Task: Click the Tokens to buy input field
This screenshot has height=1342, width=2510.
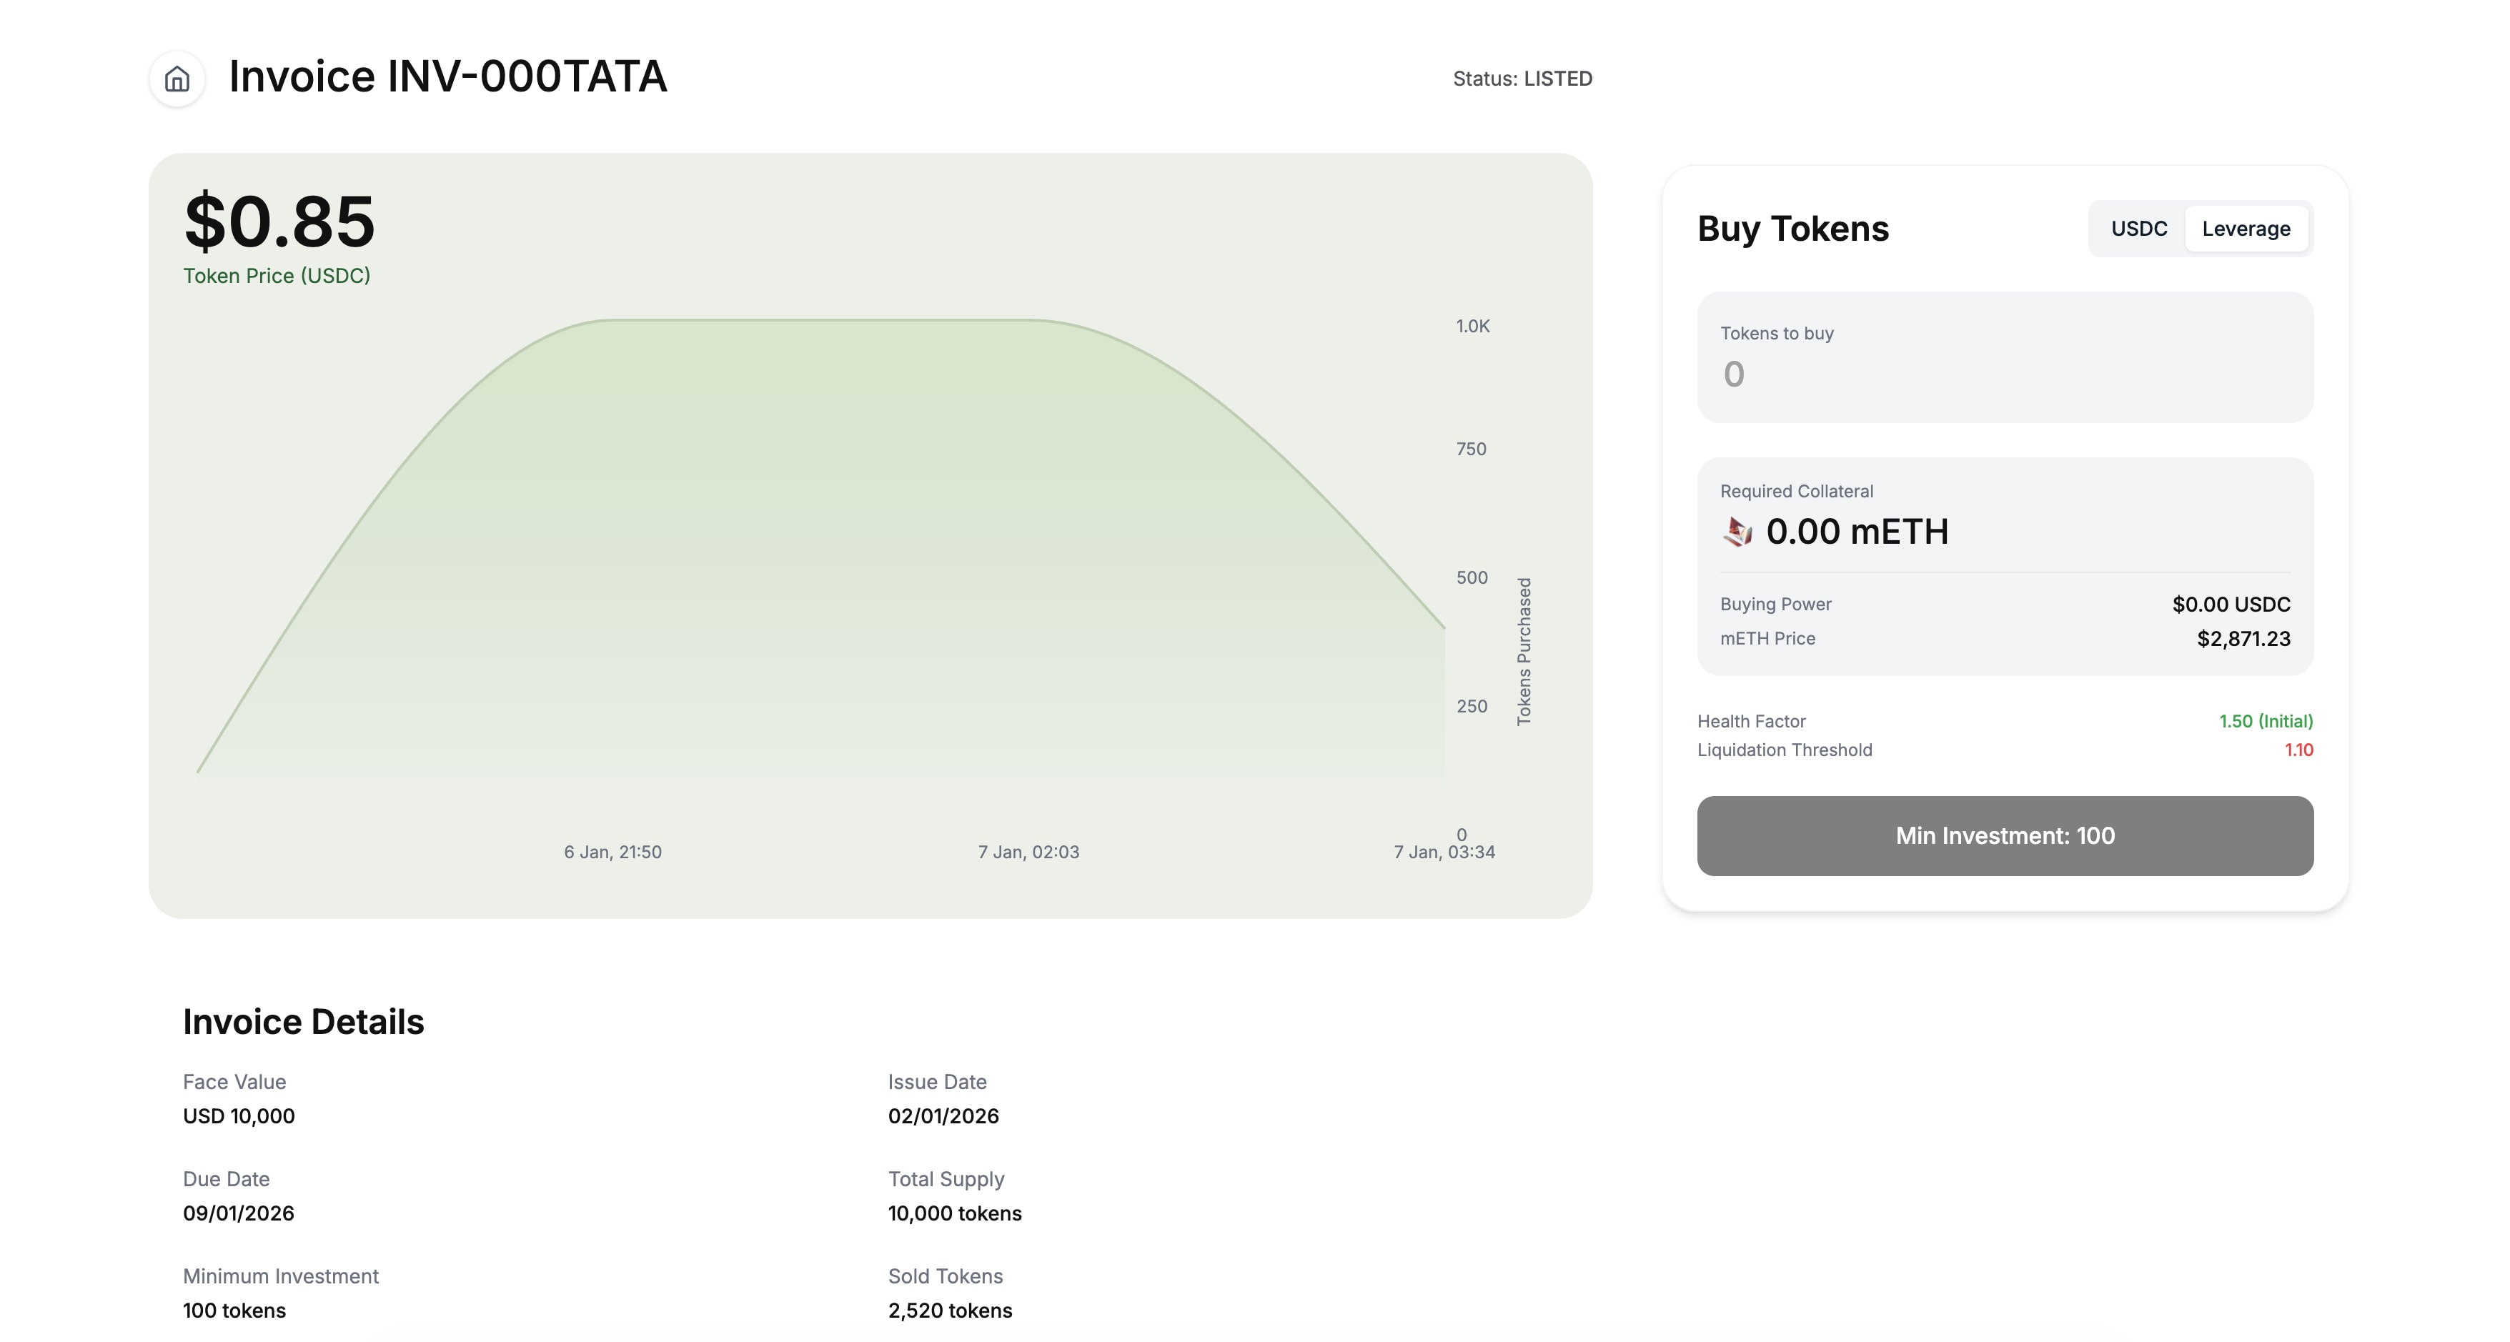Action: pos(2004,358)
